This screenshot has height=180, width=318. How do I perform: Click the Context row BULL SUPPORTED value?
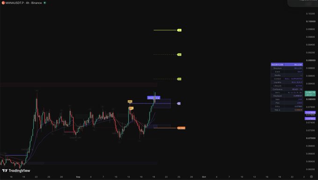coord(294,79)
